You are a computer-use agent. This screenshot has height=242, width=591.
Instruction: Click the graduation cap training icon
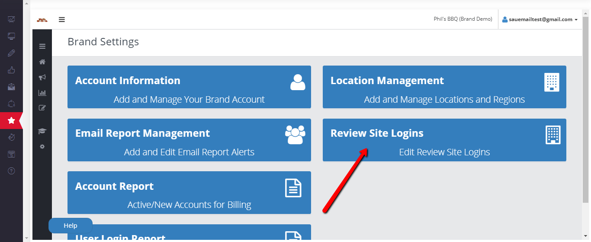[42, 131]
